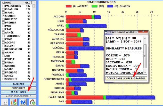163x106 pixels.
Task: Click the home exit icon
Action: tap(32, 102)
